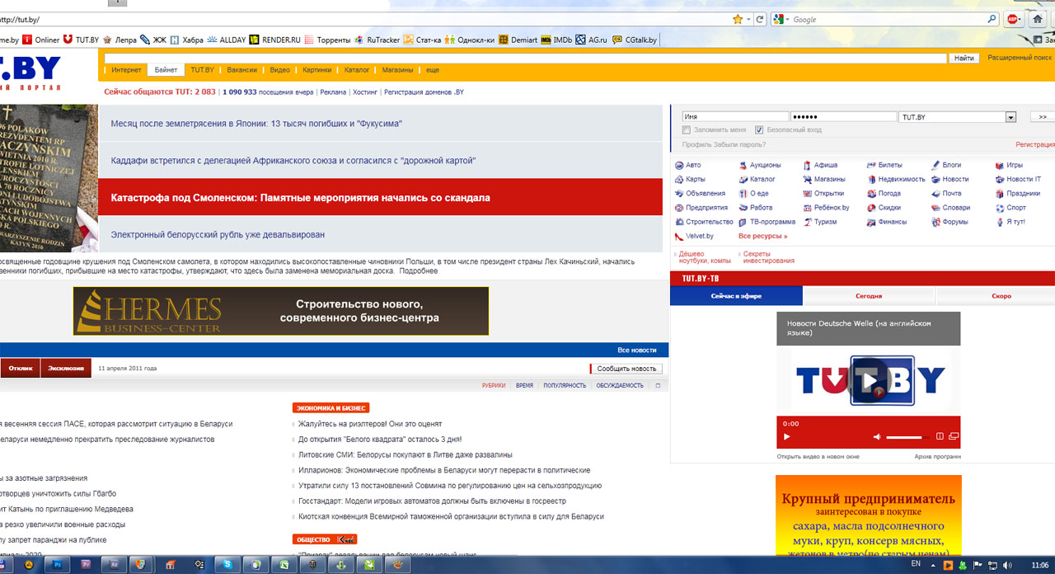Open Velvet.by red shoe icon
Screen dimensions: 1055x574
click(x=678, y=236)
